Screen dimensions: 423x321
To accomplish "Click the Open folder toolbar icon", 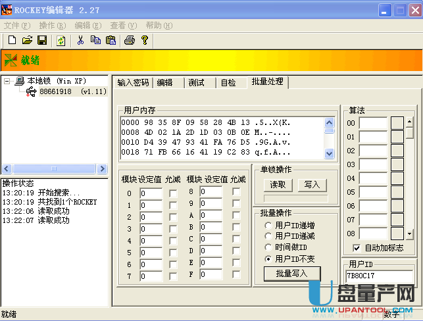I will click(x=27, y=40).
